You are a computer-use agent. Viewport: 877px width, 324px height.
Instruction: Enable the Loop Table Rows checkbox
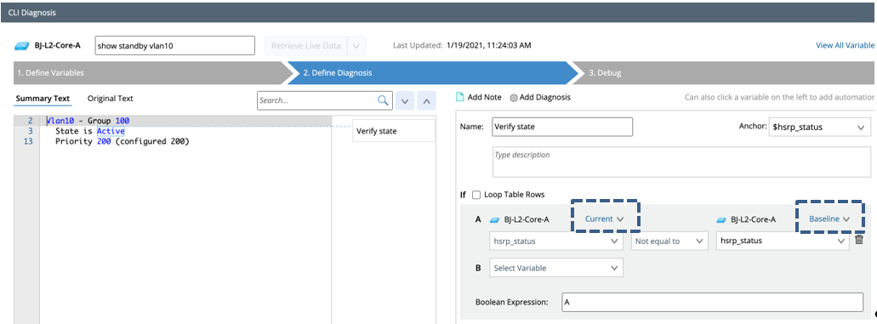pos(476,195)
